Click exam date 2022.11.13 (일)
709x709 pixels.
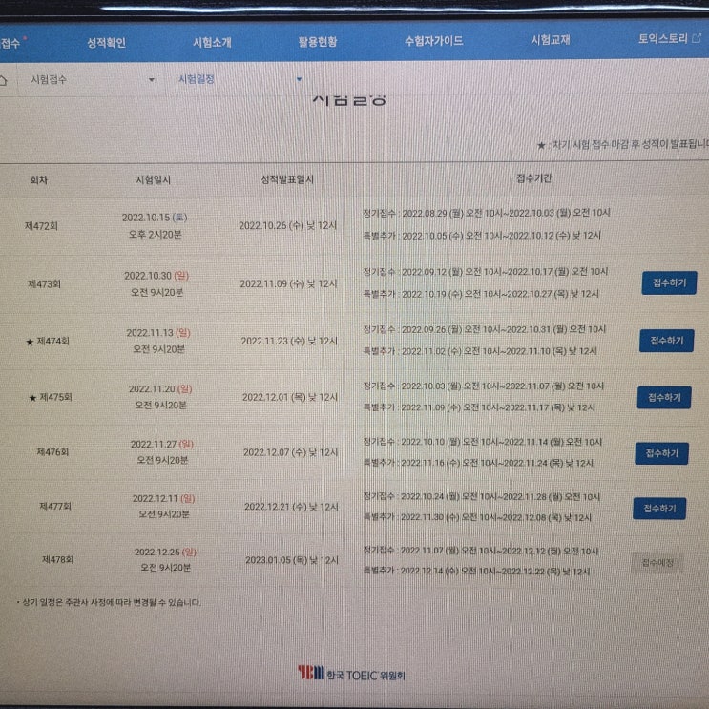[158, 333]
